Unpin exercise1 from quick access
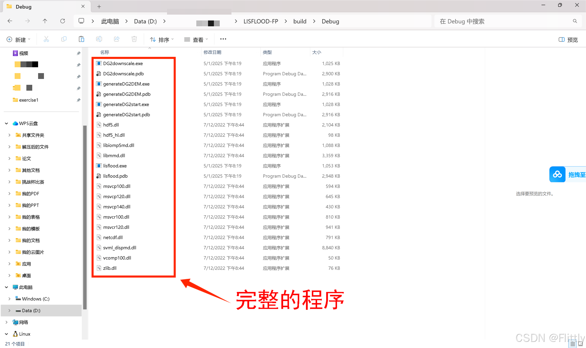 (78, 100)
